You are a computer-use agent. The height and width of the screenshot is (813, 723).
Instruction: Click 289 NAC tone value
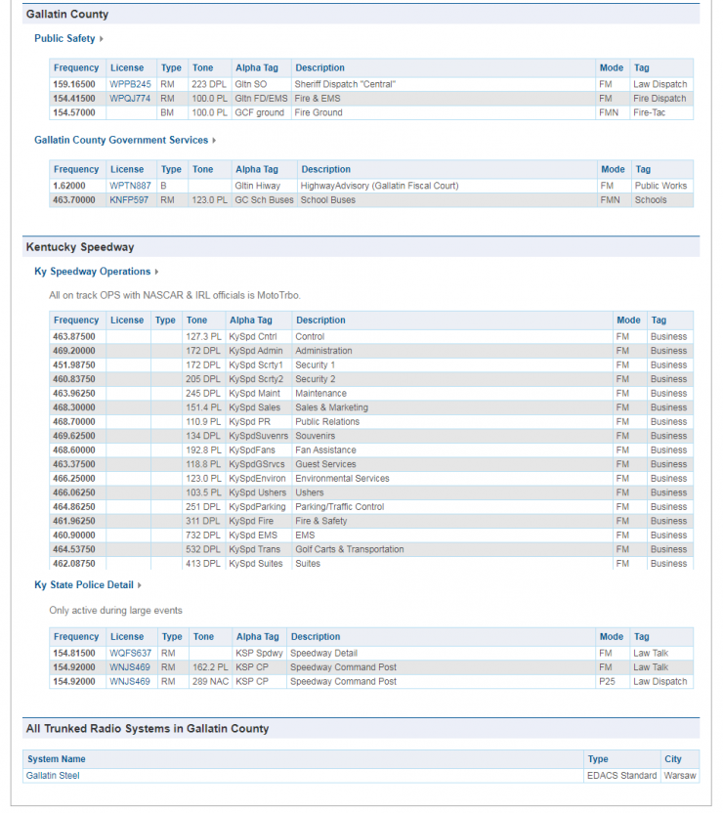tap(210, 682)
